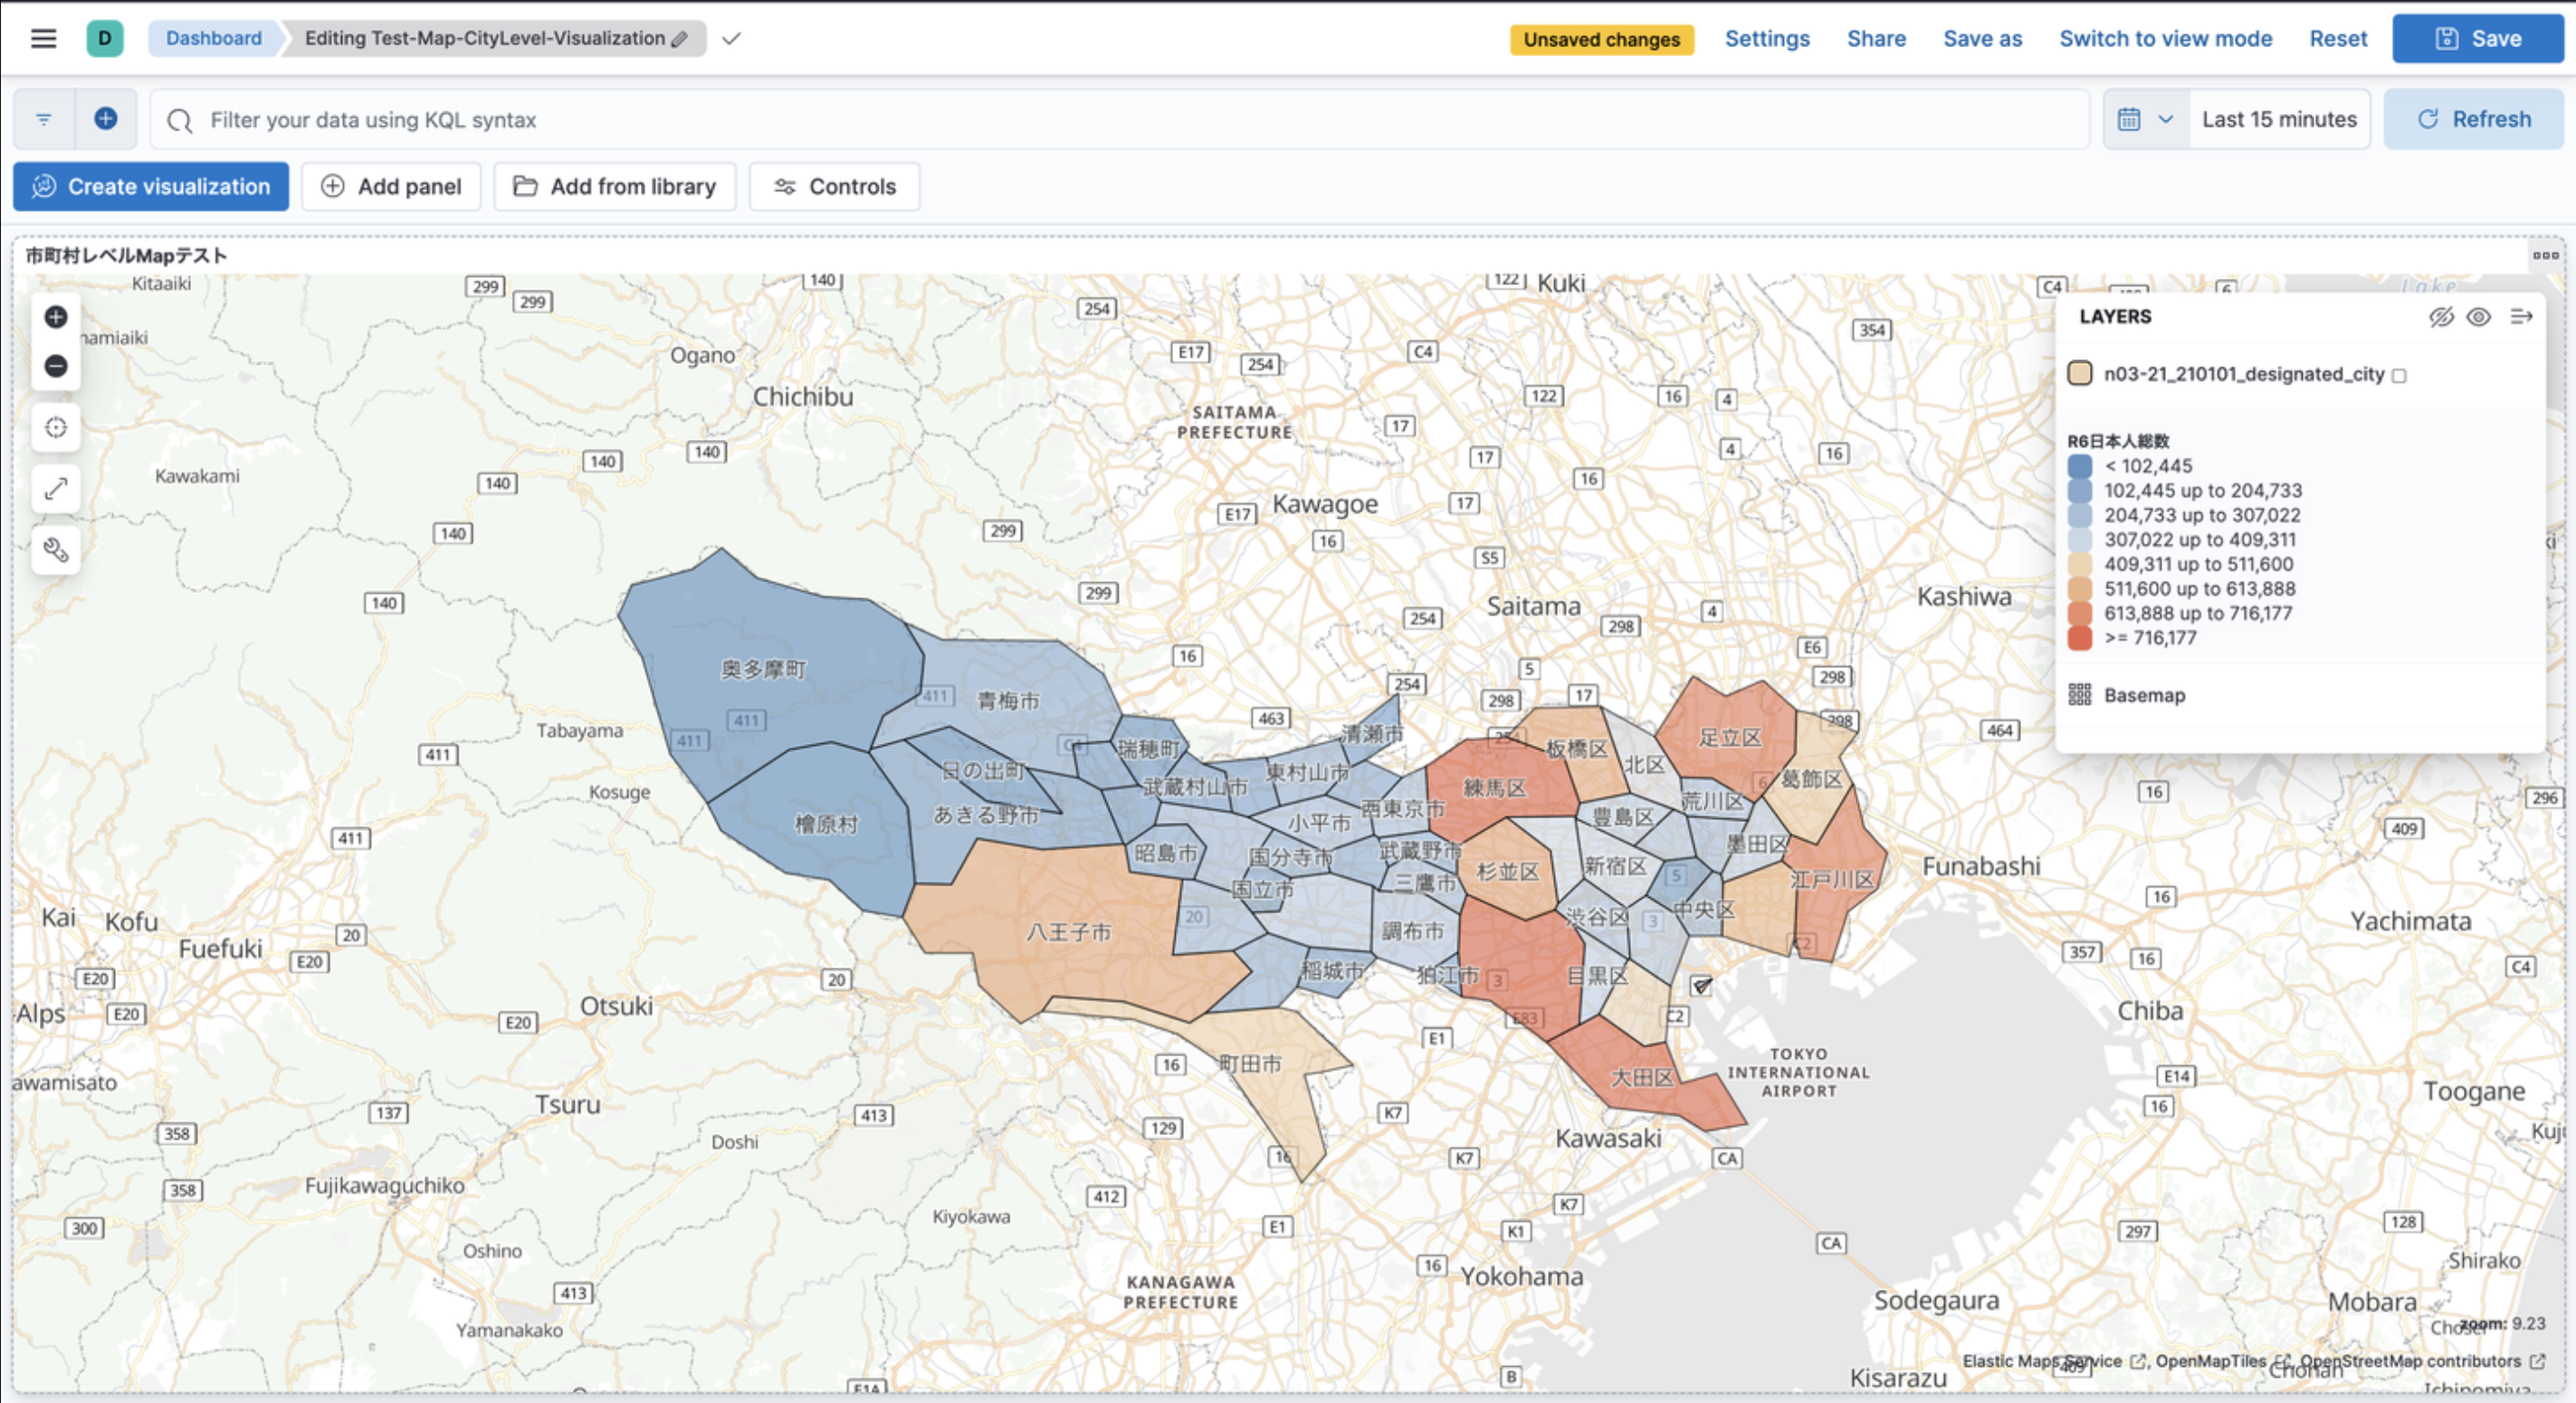Refresh the dashboard data
Viewport: 2576px width, 1403px height.
coord(2474,119)
